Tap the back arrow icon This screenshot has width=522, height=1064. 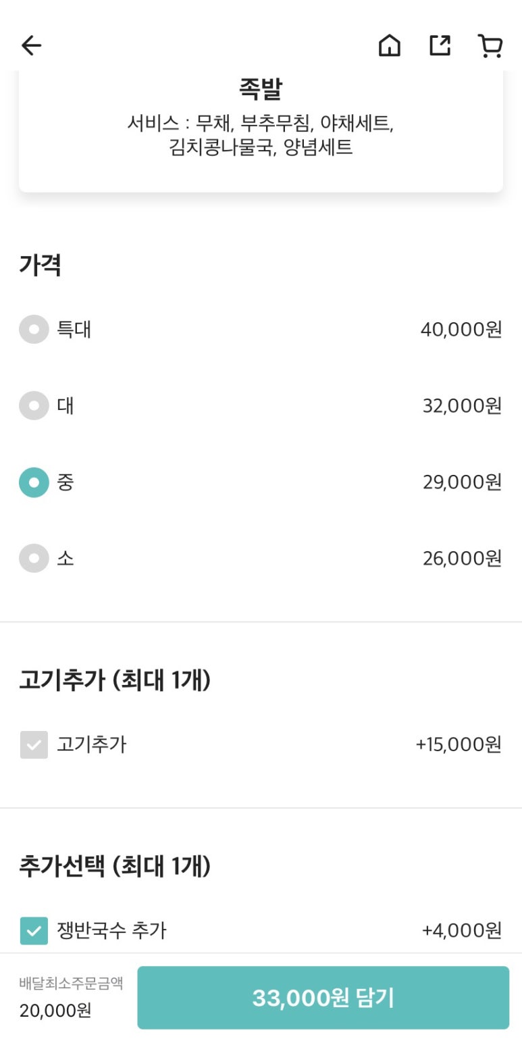point(31,45)
